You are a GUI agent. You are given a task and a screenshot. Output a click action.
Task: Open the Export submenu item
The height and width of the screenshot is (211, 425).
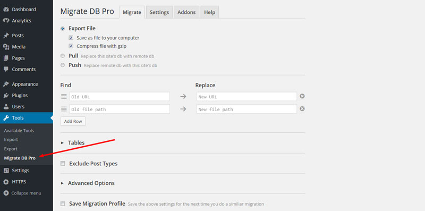click(x=11, y=149)
